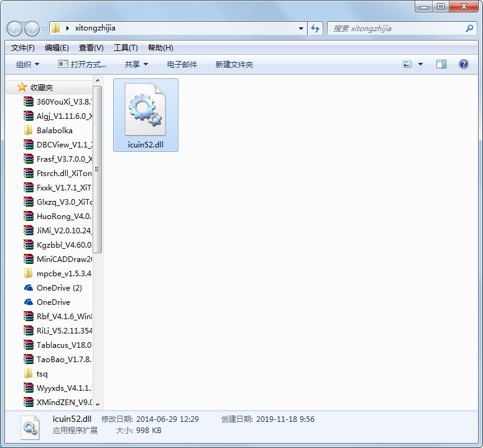This screenshot has height=448, width=483.
Task: Open the Balabolka folder in sidebar
Action: coord(54,131)
